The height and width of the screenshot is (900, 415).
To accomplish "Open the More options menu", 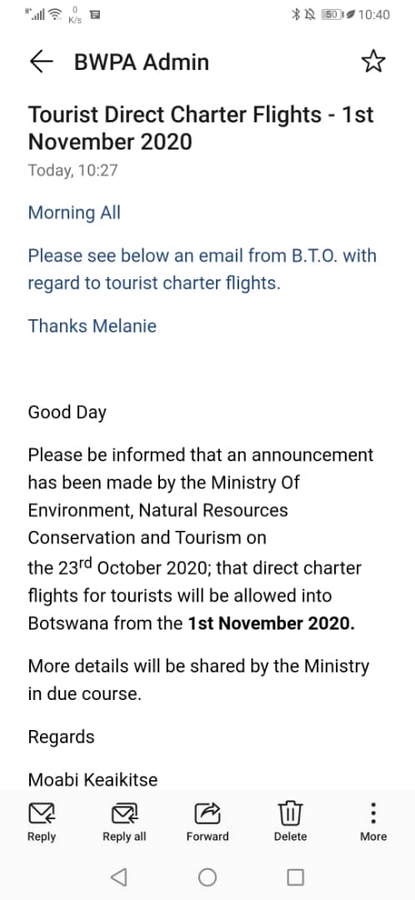I will (x=373, y=812).
